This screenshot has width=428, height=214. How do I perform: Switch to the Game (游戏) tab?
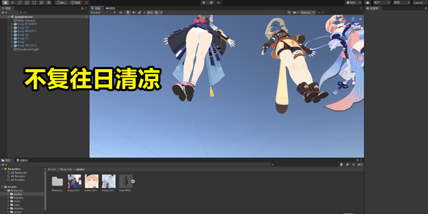tap(110, 8)
